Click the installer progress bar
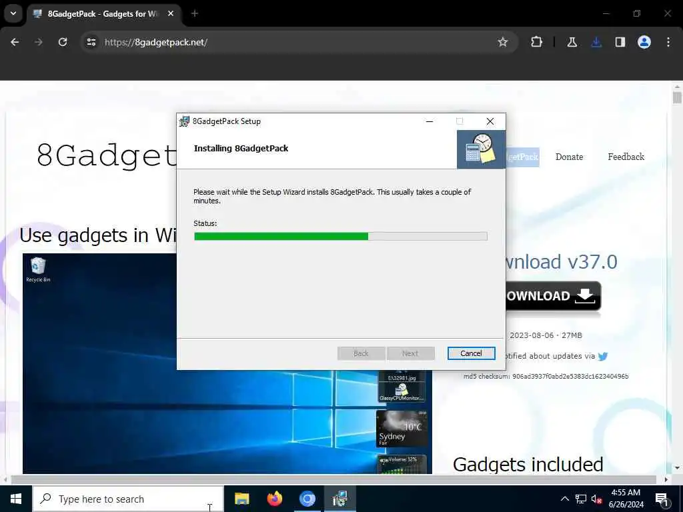Screen dimensions: 683x512 pyautogui.click(x=340, y=237)
